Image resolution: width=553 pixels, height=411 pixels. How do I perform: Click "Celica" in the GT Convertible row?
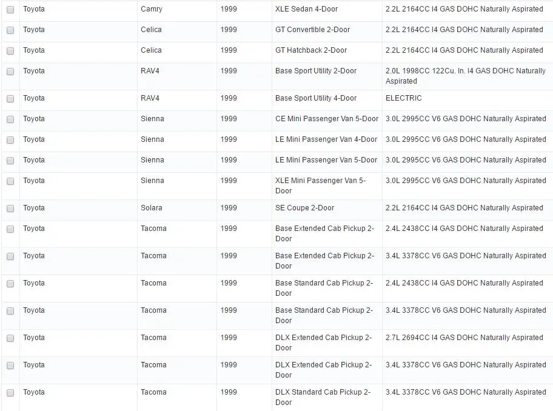click(x=151, y=30)
